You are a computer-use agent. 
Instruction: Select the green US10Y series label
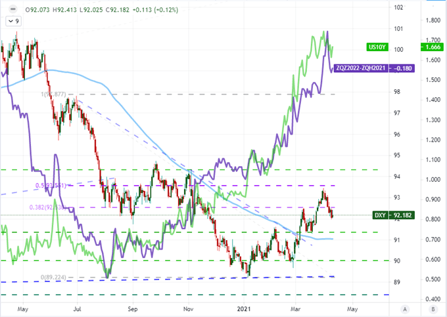[377, 47]
